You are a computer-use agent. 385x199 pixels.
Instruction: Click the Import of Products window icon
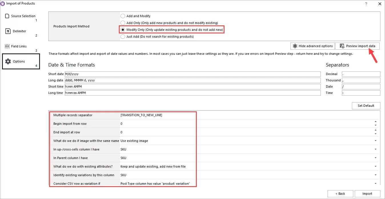pos(3,3)
